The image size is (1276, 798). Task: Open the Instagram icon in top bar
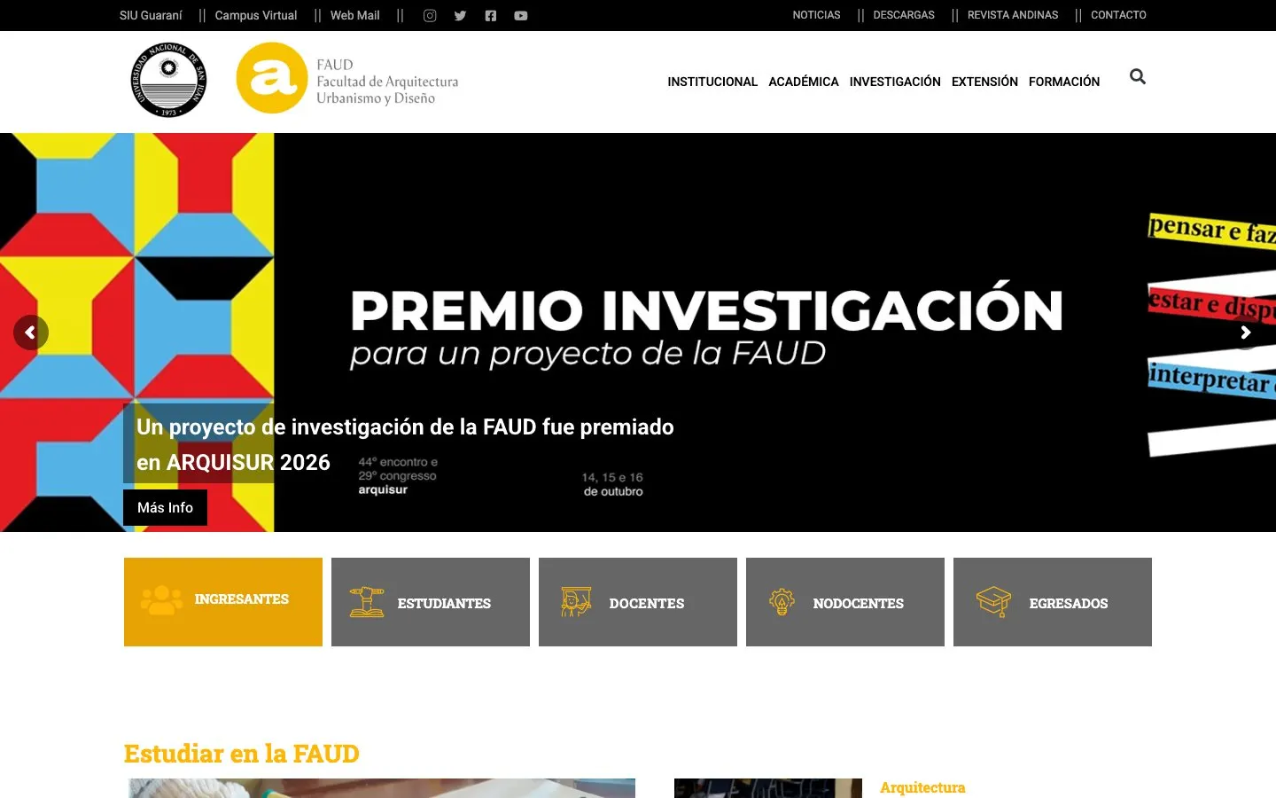(x=430, y=15)
